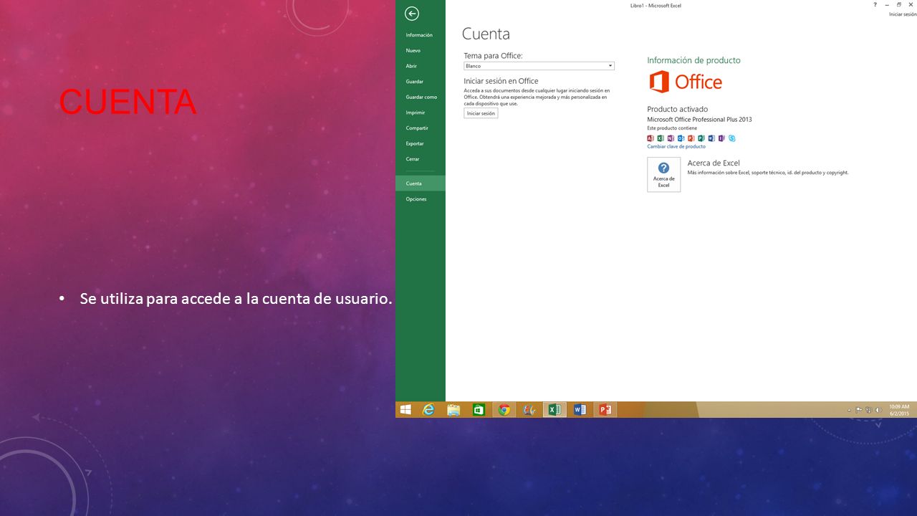Viewport: 917px width, 516px height.
Task: Show hidden tray icons arrow
Action: 850,411
